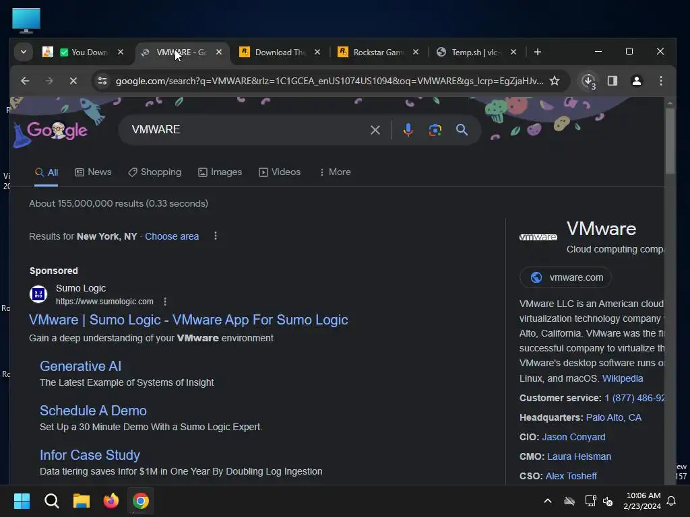Close the Temp.sh tab
The image size is (690, 517).
(x=513, y=53)
